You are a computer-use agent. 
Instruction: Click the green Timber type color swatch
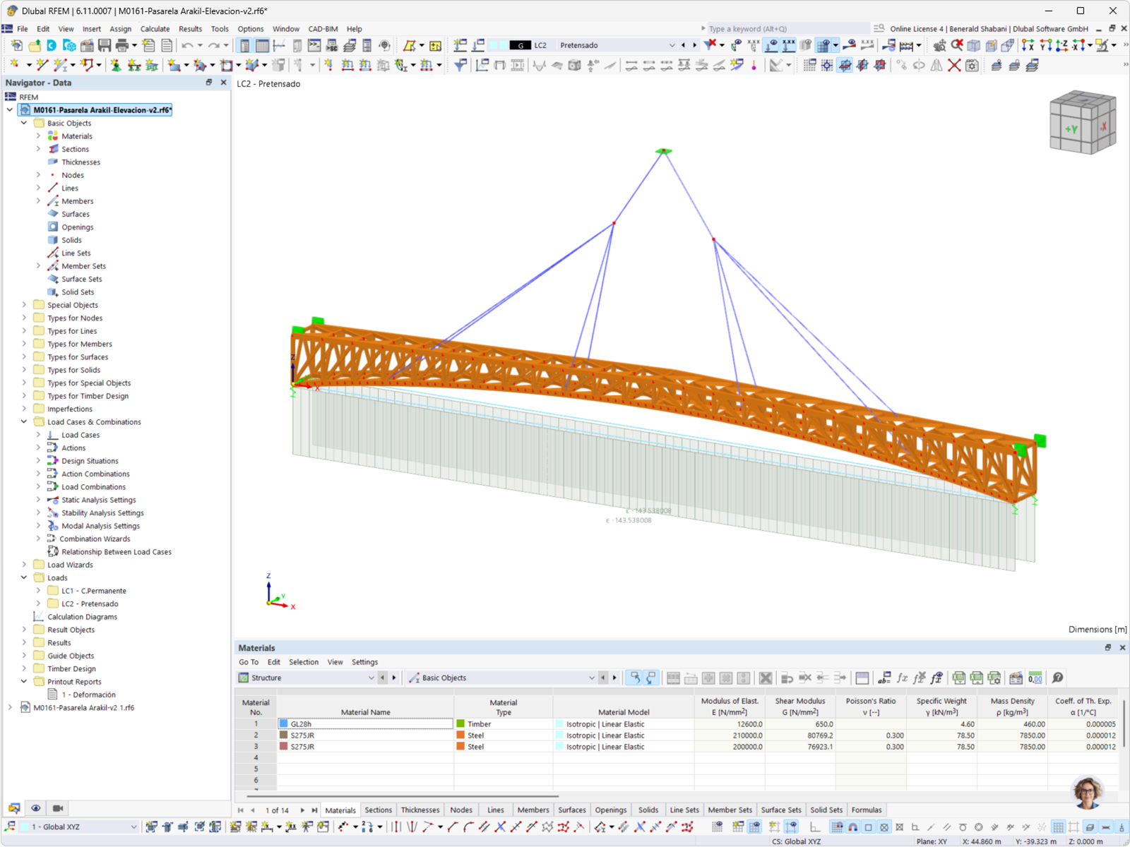point(460,724)
